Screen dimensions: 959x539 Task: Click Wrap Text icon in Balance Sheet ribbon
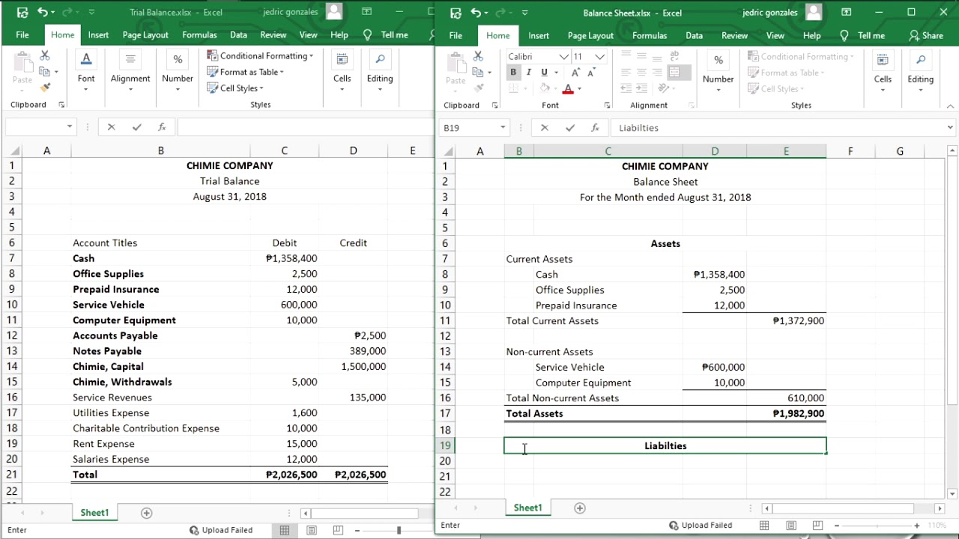click(674, 56)
